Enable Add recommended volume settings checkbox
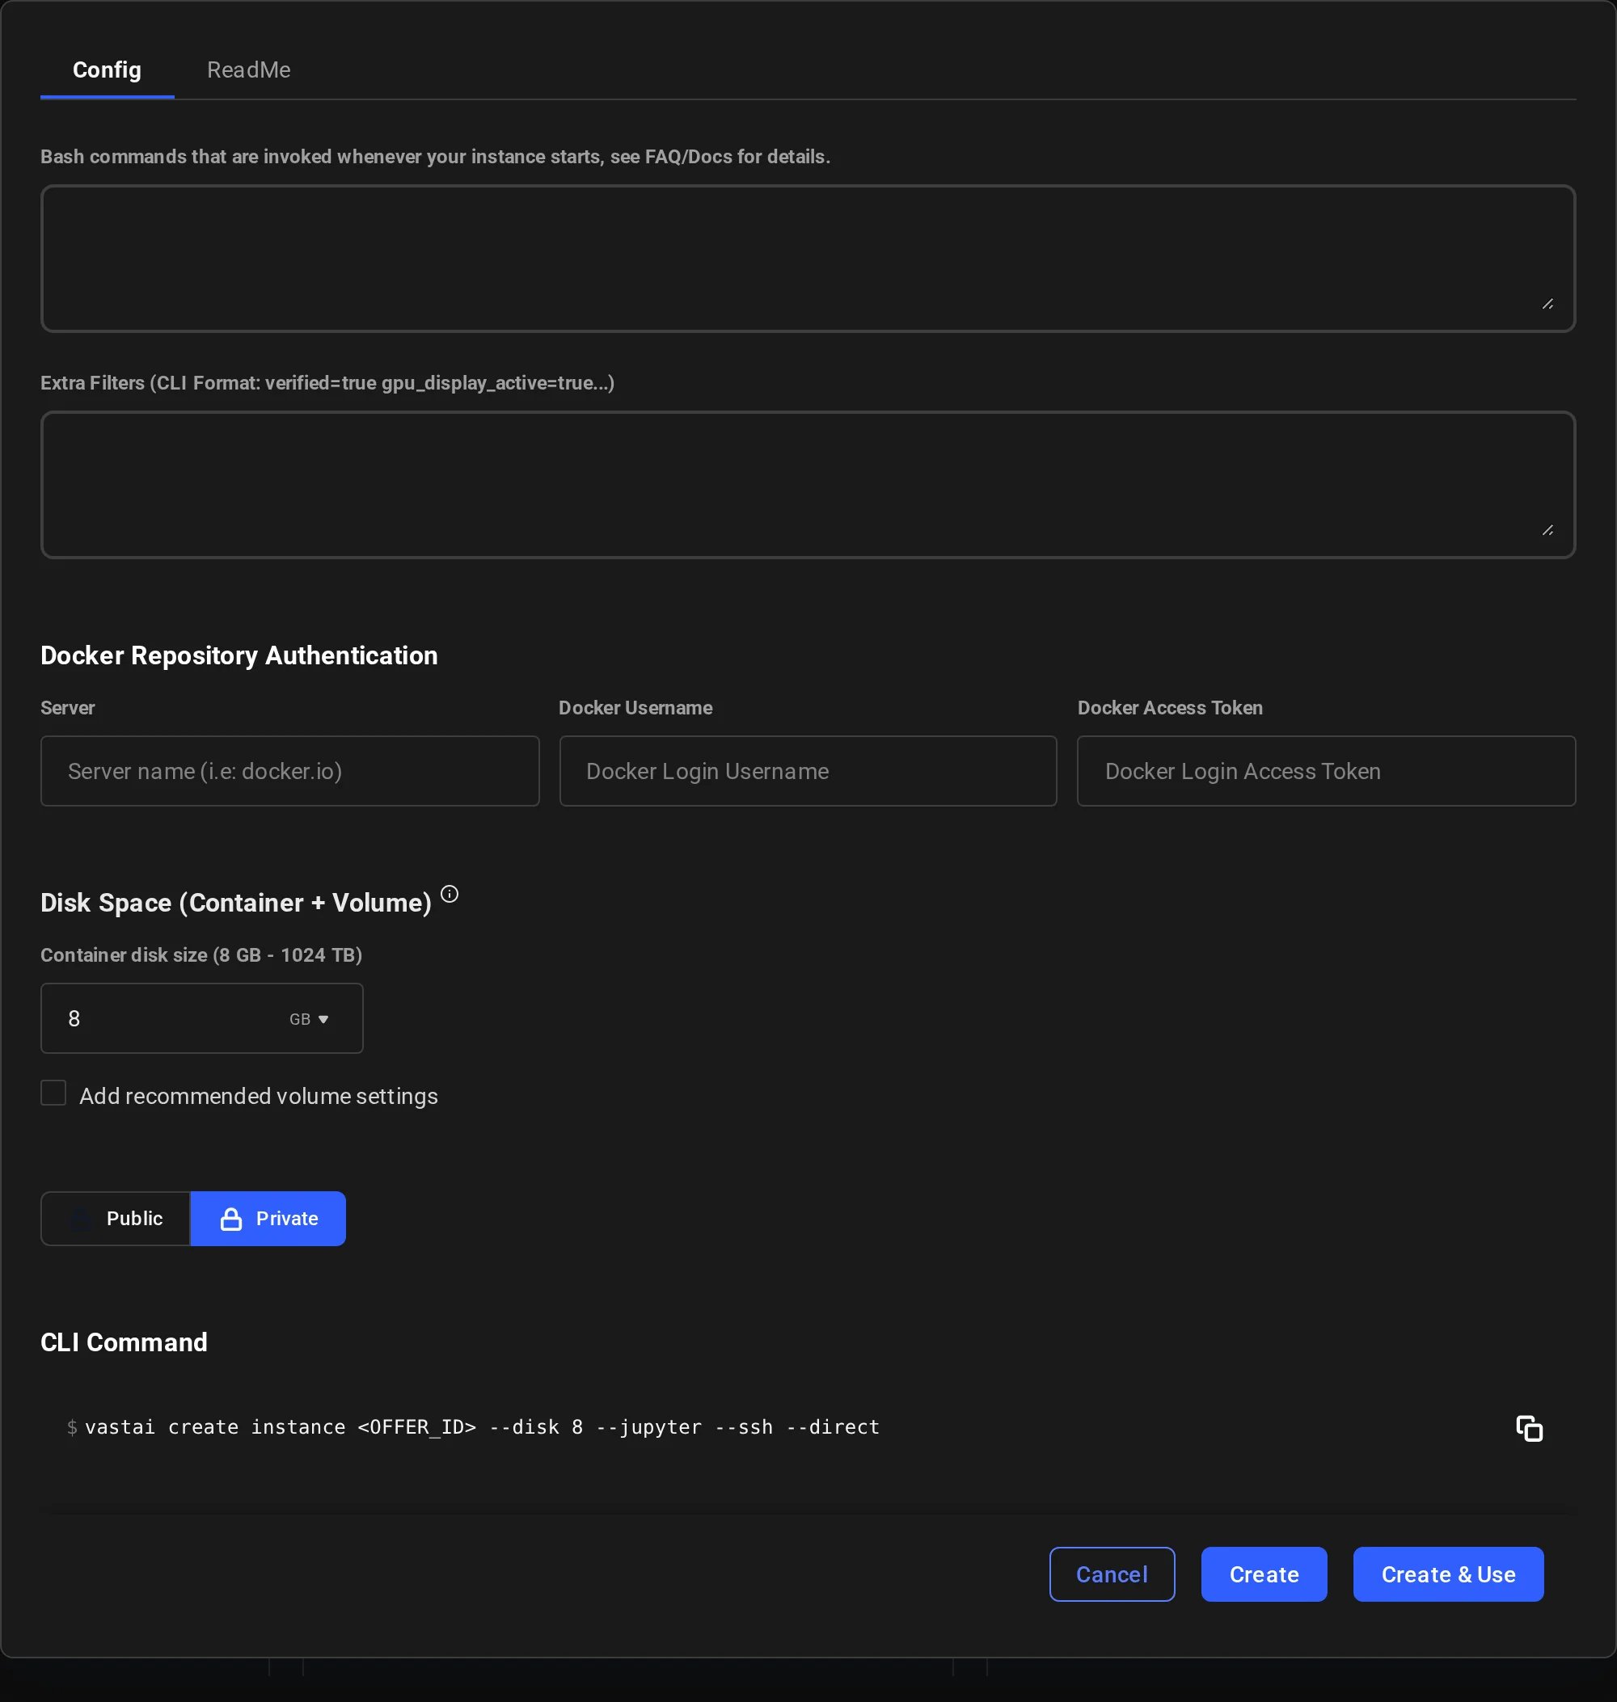 point(53,1093)
